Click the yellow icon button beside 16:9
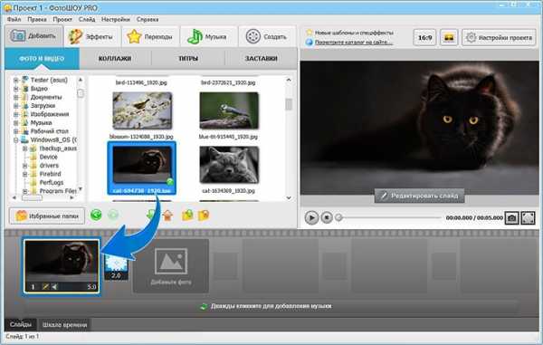543x345 pixels. [x=449, y=37]
